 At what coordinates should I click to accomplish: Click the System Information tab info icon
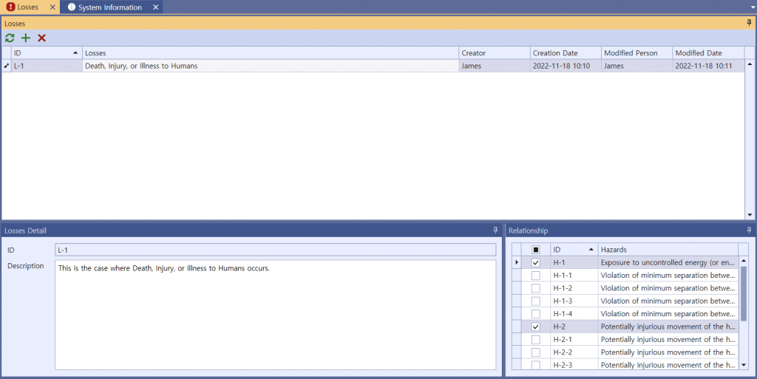coord(72,7)
